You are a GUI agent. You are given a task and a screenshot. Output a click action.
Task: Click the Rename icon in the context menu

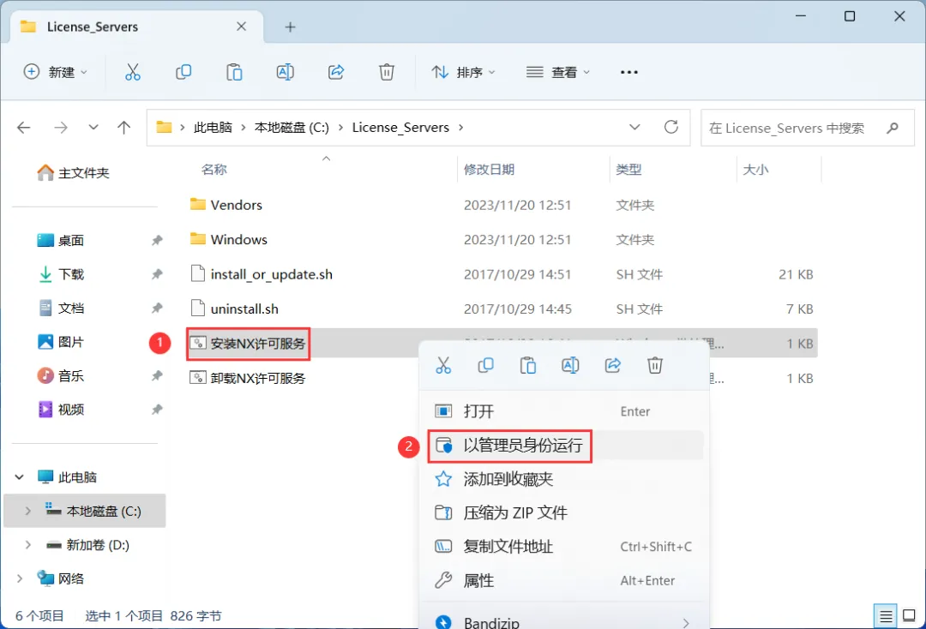[x=570, y=365]
